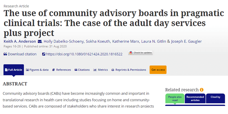Click the Metrics bar chart icon
The image size is (228, 114).
point(95,70)
